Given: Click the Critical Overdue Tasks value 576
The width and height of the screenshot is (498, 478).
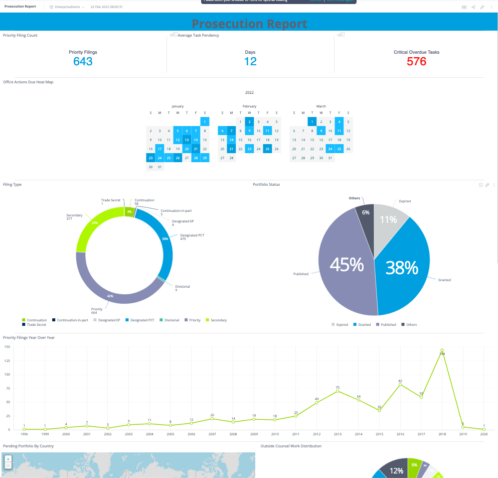Looking at the screenshot, I should pyautogui.click(x=416, y=62).
